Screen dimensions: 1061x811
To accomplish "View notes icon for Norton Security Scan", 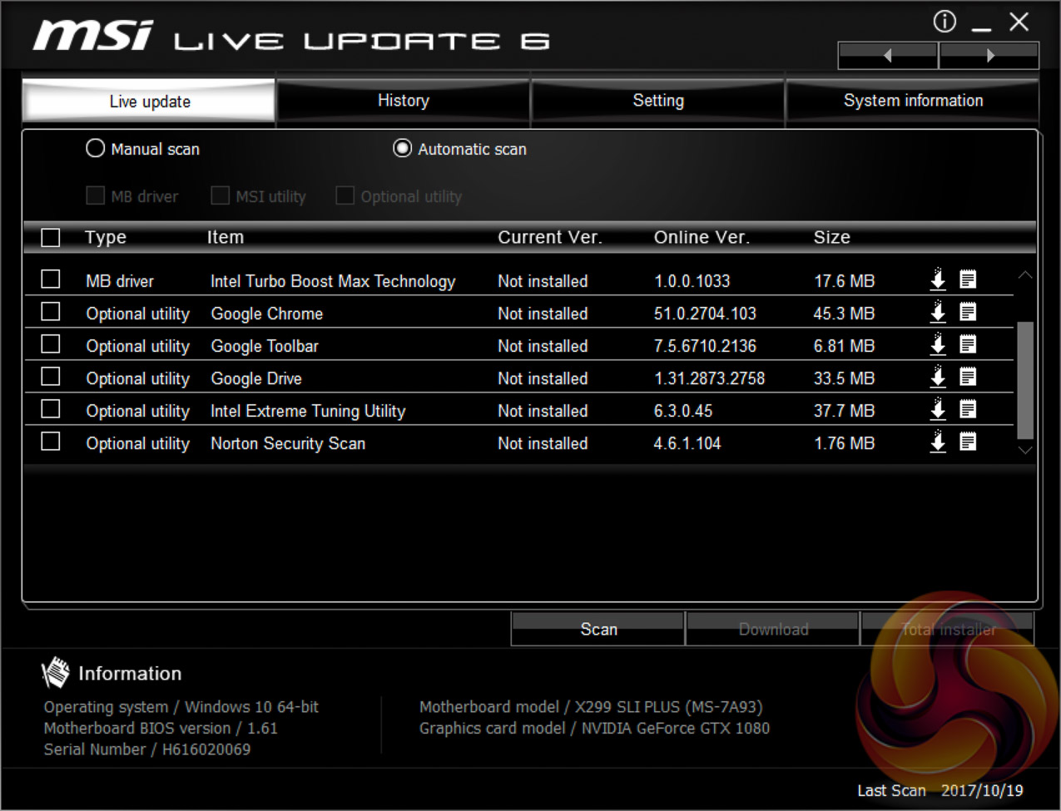I will click(x=968, y=442).
